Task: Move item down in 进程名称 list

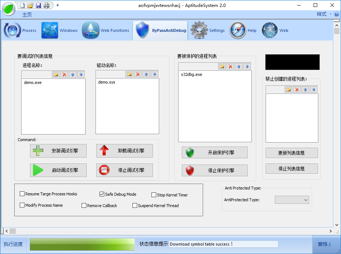Action: tap(81, 74)
